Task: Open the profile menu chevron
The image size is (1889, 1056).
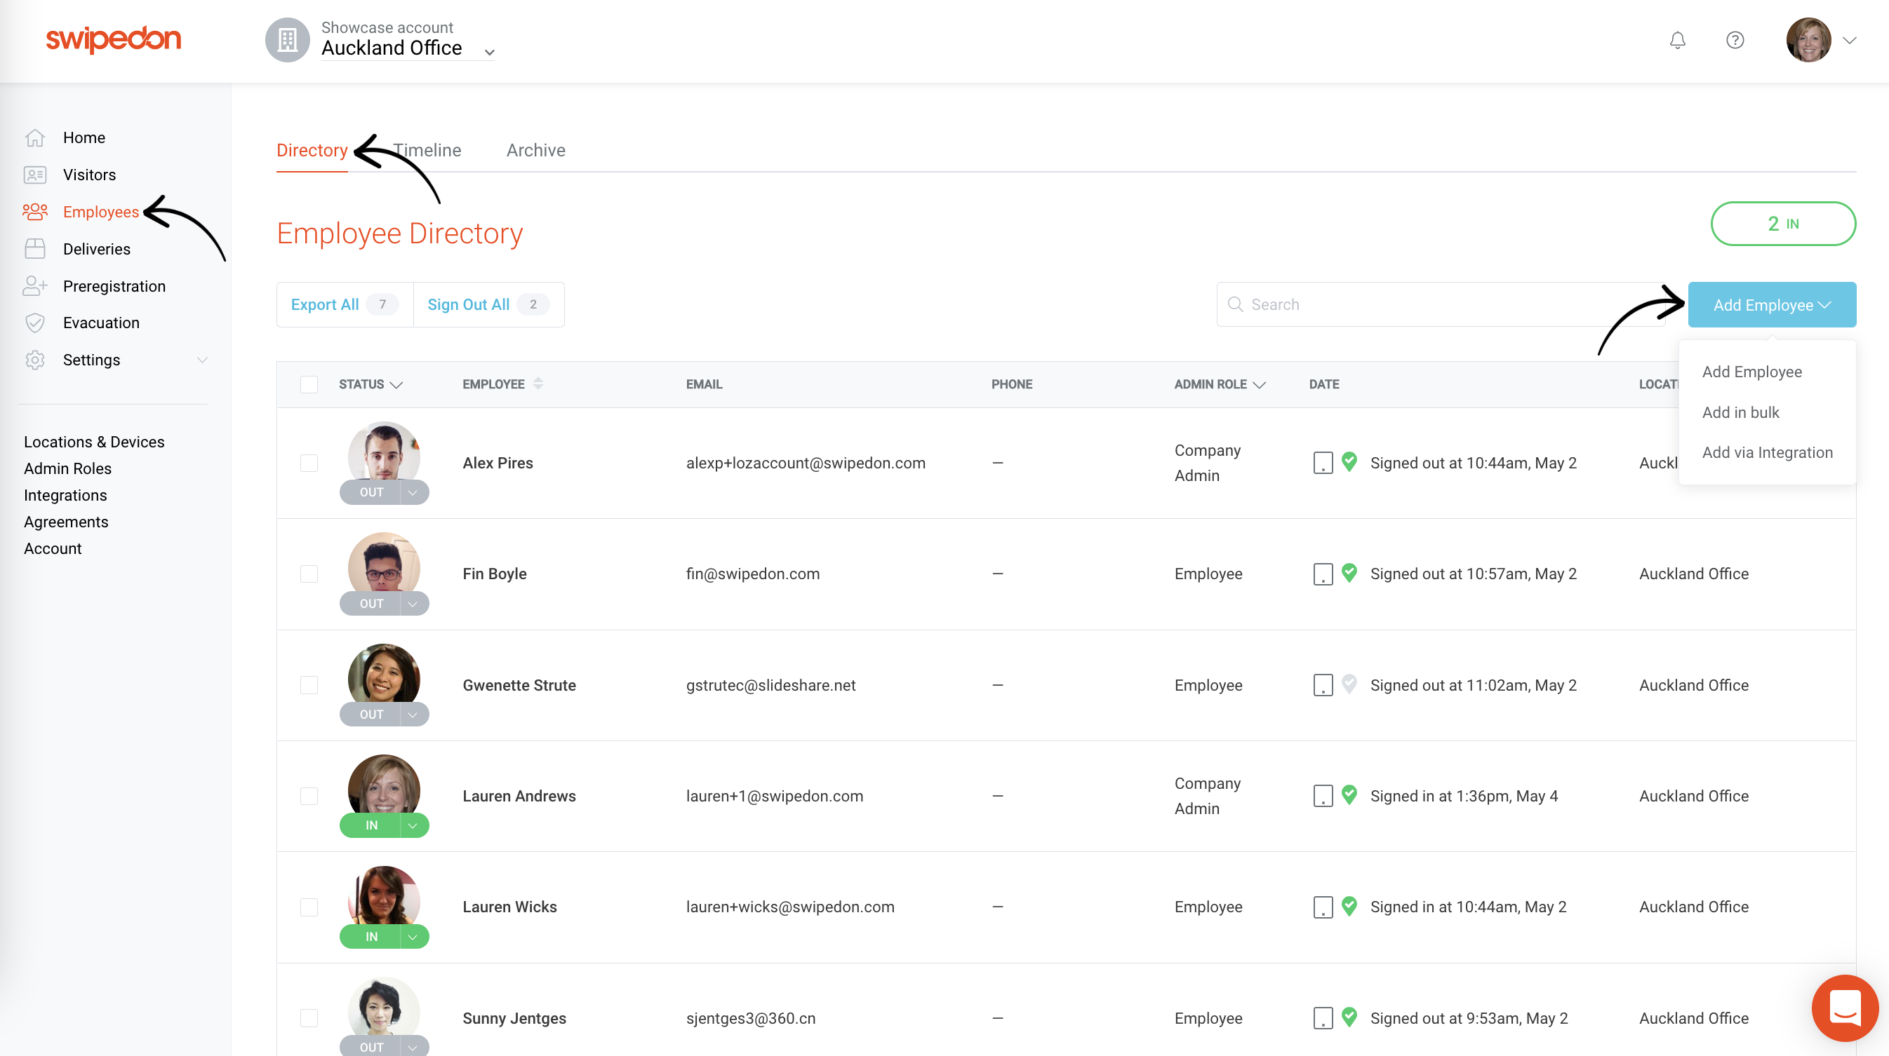Action: click(1850, 40)
